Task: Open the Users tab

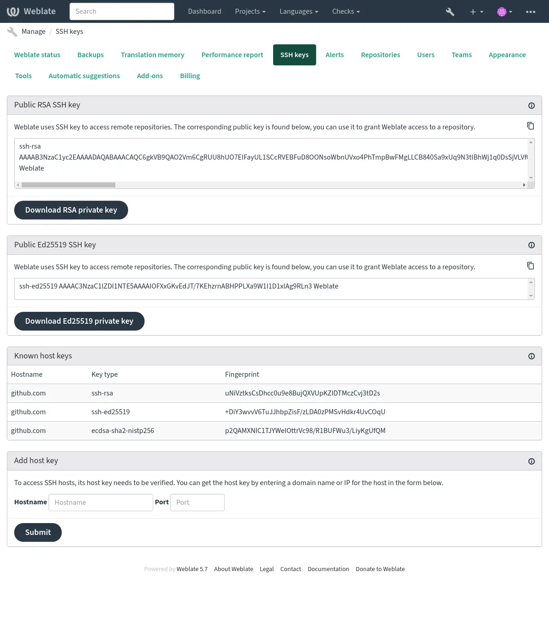Action: pyautogui.click(x=426, y=55)
